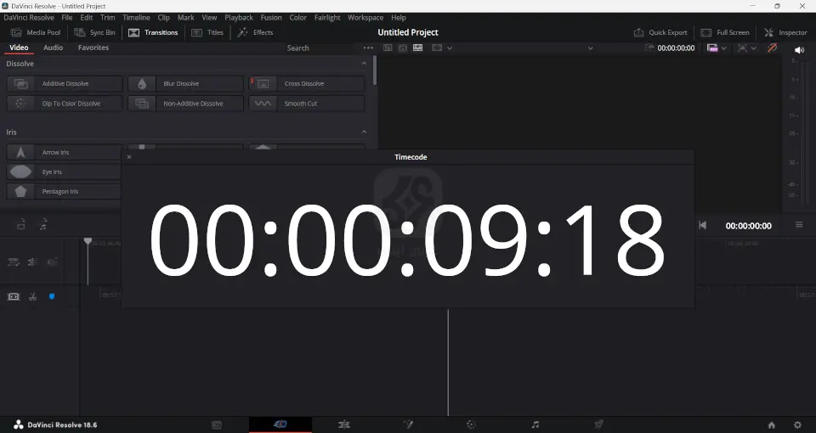The image size is (816, 433).
Task: Select the Eye Iris transition
Action: tap(65, 172)
